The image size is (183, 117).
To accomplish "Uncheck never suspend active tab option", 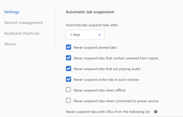I will tap(68, 79).
